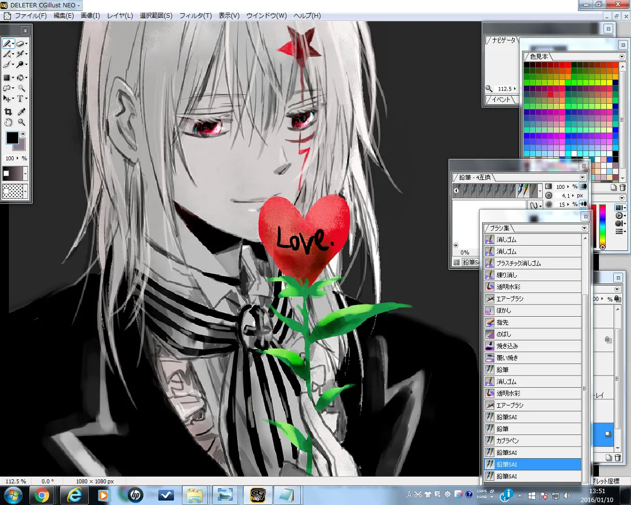
Task: Select プラスチック消しゴム brush entry
Action: [533, 263]
